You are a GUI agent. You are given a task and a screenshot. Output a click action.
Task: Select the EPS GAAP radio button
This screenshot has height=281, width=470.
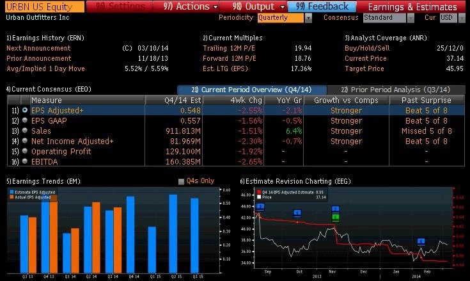pos(25,120)
